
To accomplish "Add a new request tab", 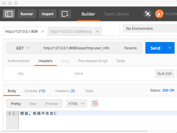I will point(97,32).
